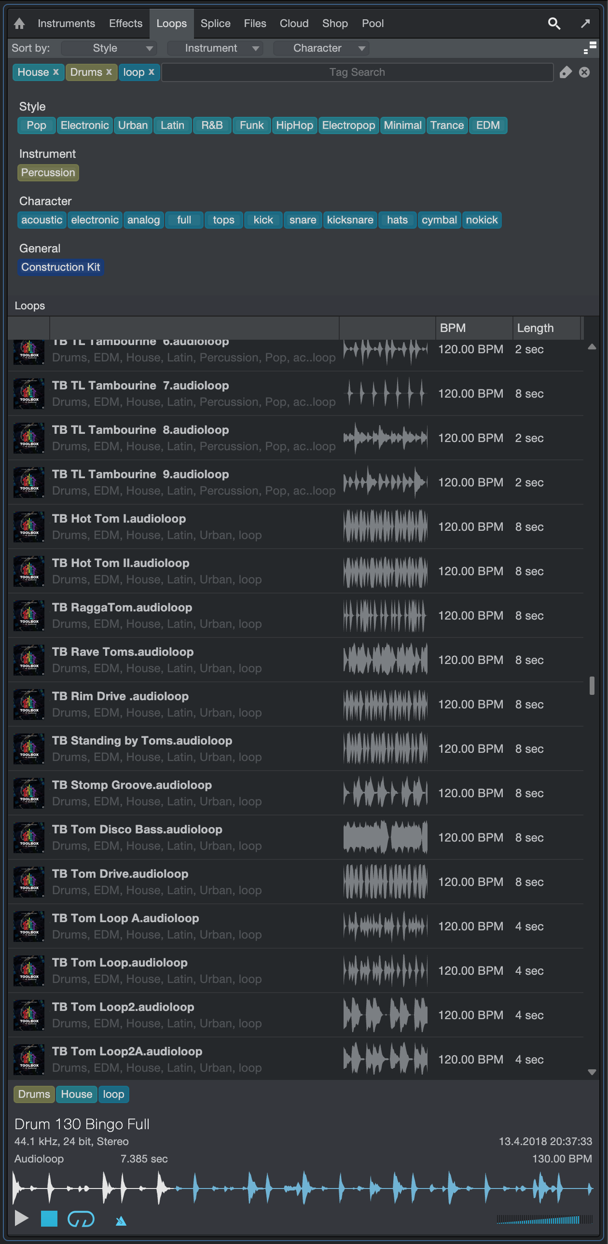608x1244 pixels.
Task: Select TB TL Tambourine 7.audioloop
Action: [x=295, y=394]
